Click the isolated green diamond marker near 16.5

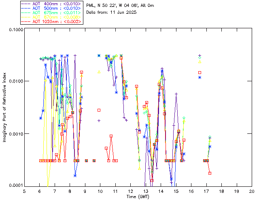click(200, 58)
